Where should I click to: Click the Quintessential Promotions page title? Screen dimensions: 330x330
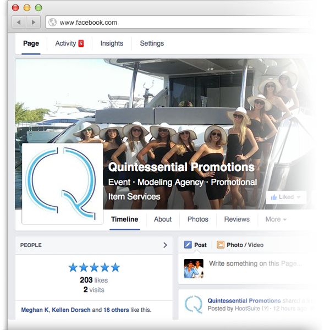(181, 167)
